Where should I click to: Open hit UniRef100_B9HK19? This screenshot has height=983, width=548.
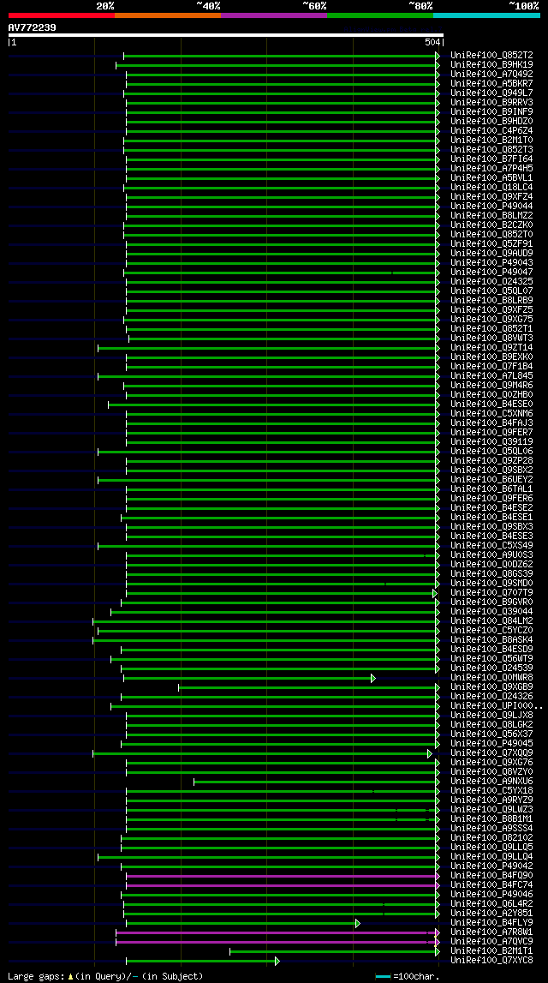coord(491,64)
